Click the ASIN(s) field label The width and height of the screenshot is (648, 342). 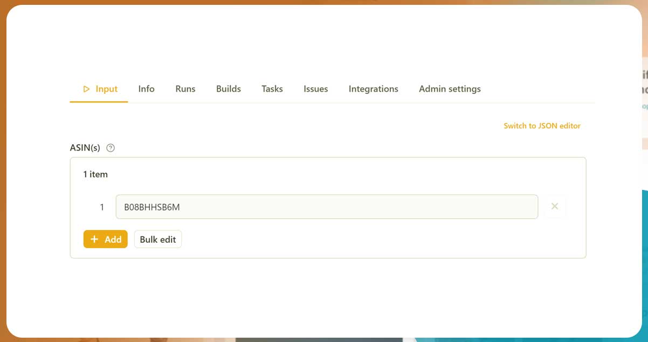point(85,147)
